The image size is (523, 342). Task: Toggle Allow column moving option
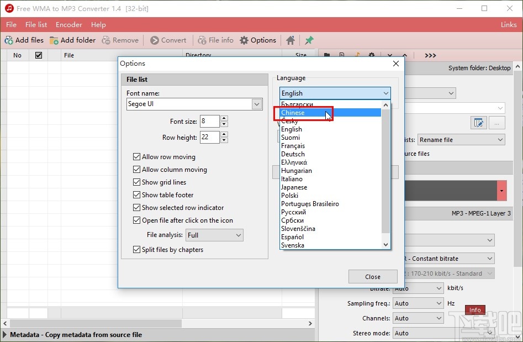tap(136, 169)
